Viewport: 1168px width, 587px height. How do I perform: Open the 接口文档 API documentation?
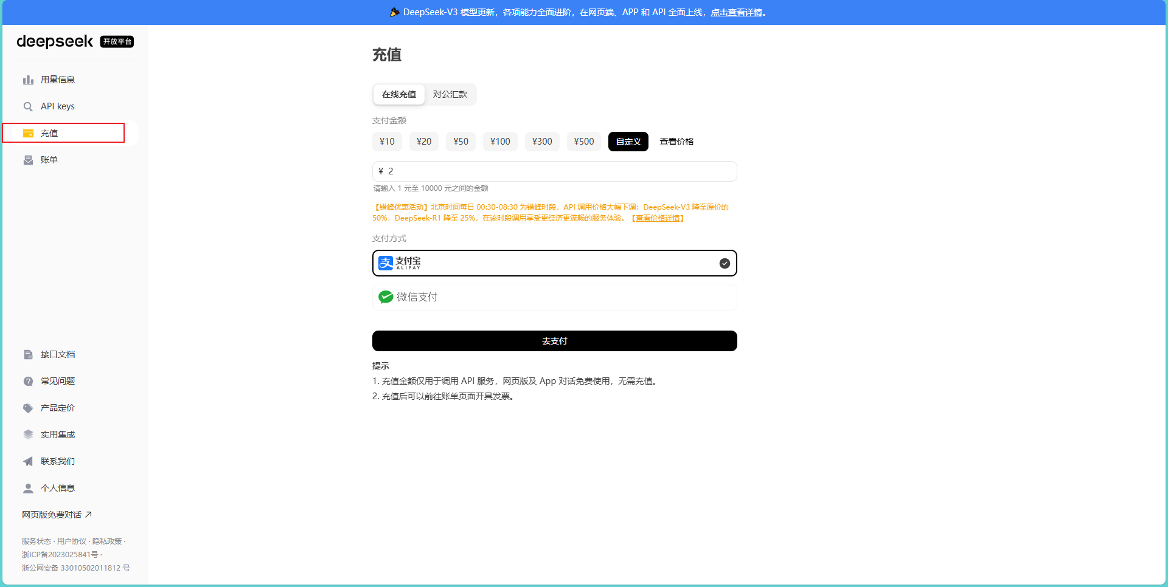pyautogui.click(x=58, y=354)
